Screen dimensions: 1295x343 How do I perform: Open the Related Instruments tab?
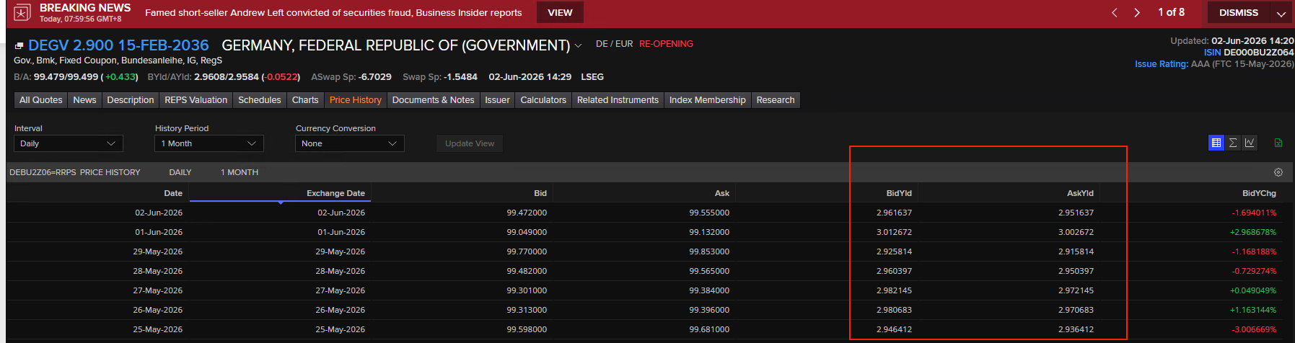tap(618, 100)
